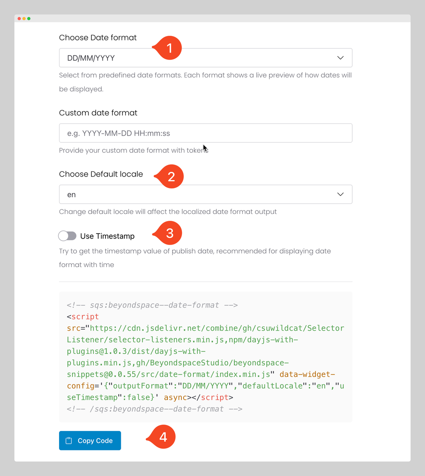
Task: Click the chevron on the DD/MM/YYYY selector
Action: point(340,57)
